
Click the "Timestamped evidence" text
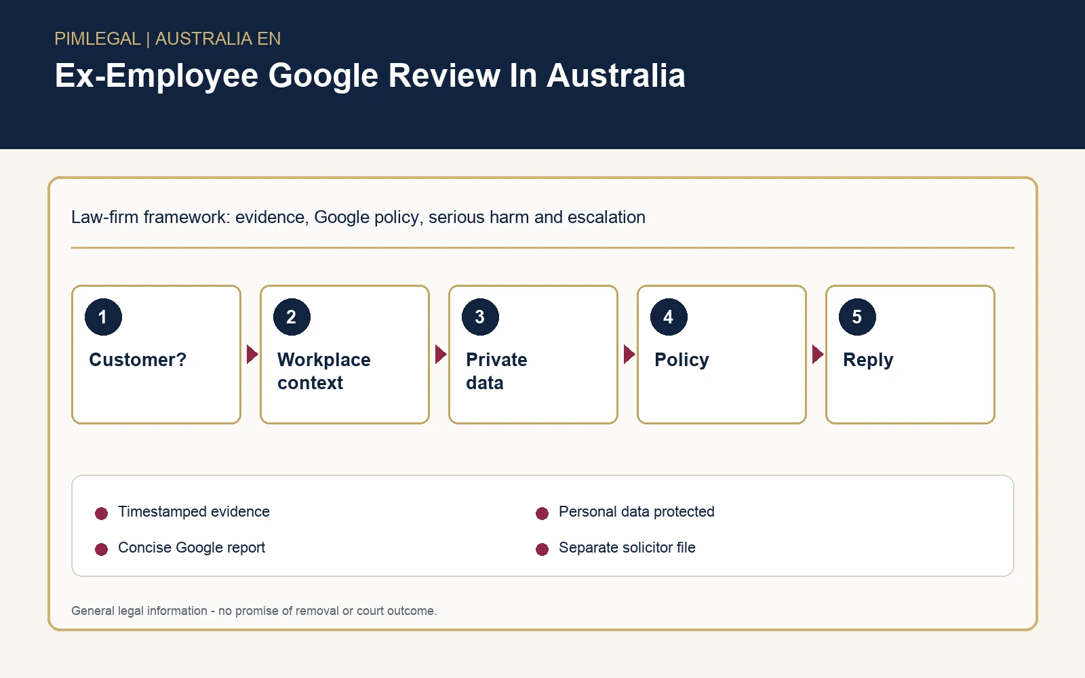(x=194, y=512)
